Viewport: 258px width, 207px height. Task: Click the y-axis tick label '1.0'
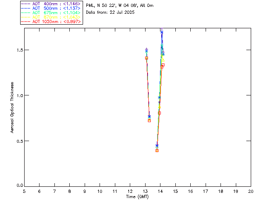[x=20, y=95]
